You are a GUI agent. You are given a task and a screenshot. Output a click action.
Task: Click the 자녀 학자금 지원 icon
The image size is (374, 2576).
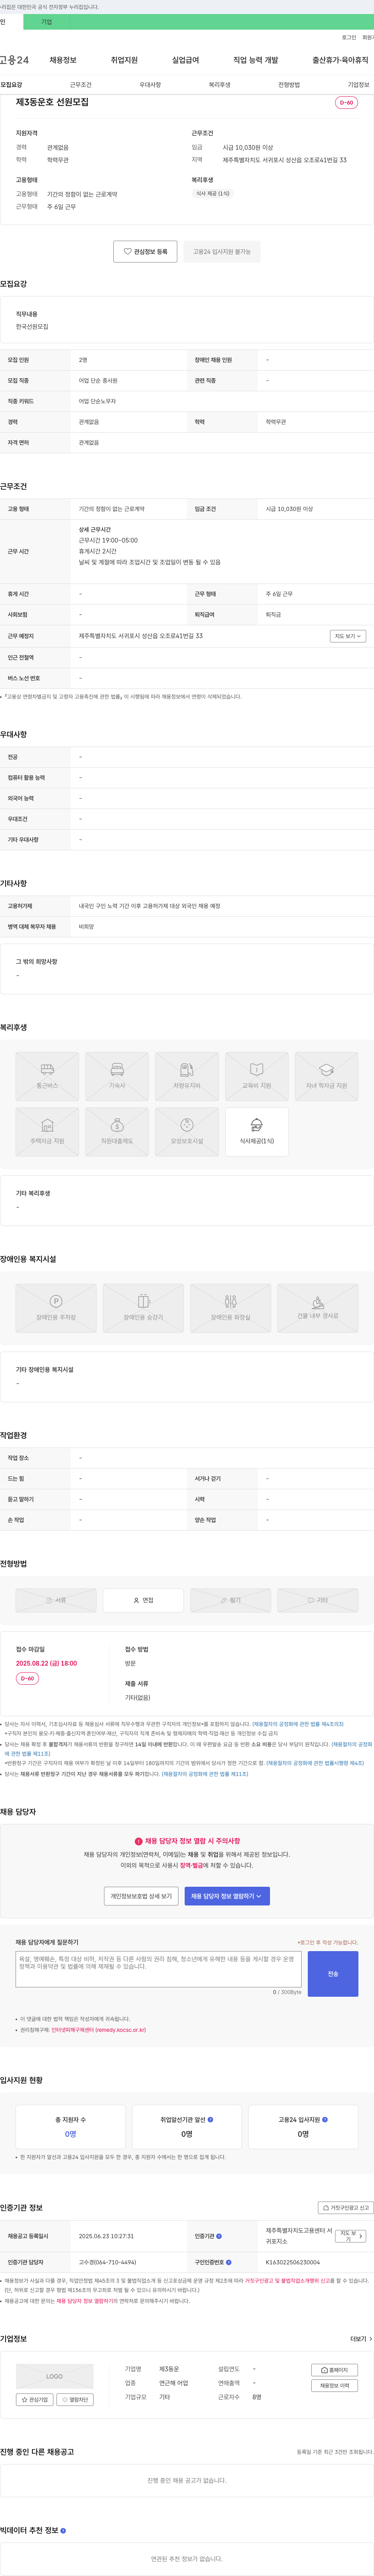point(326,1076)
